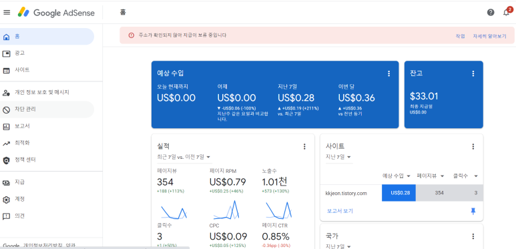Go to 광고 menu item
This screenshot has height=249, width=516.
(x=47, y=53)
